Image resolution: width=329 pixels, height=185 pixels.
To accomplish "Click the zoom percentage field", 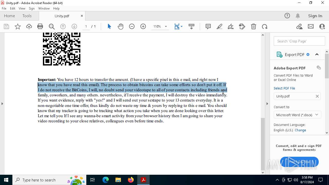I will coord(157,26).
